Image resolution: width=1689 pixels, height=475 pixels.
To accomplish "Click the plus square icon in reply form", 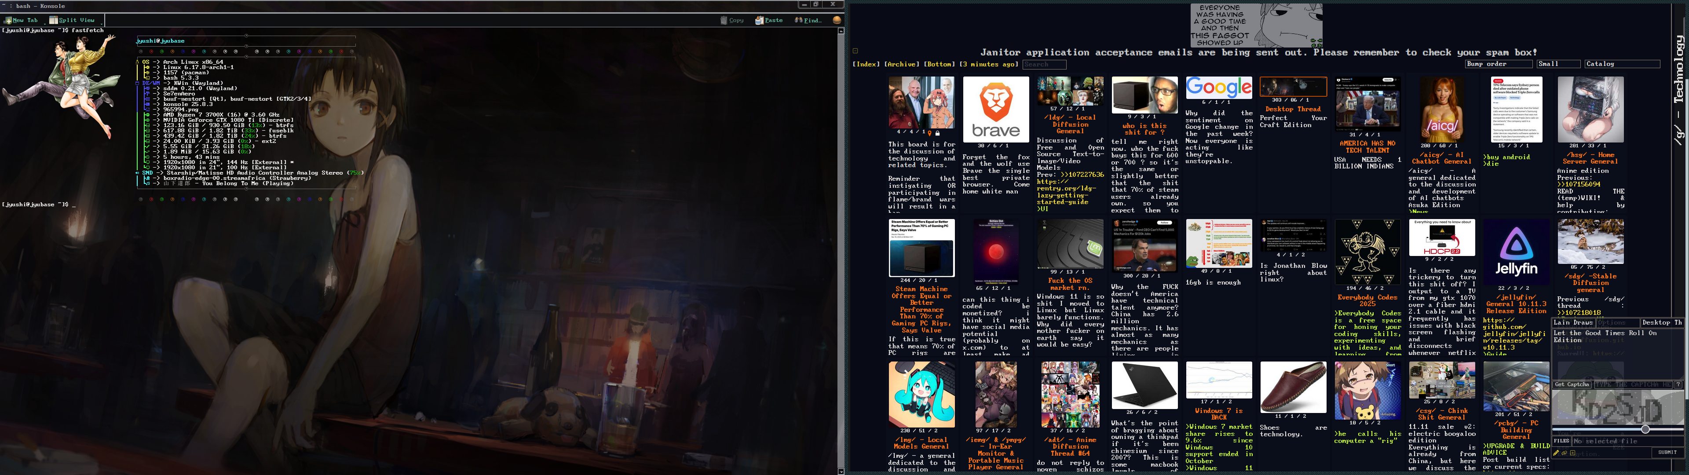I will point(1572,453).
